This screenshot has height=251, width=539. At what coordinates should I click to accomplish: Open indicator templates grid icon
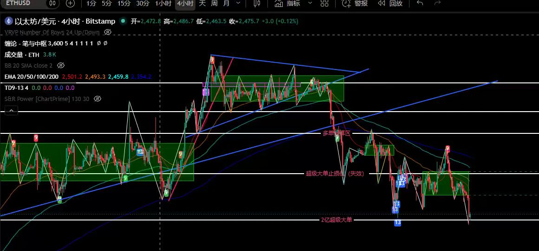pyautogui.click(x=324, y=3)
